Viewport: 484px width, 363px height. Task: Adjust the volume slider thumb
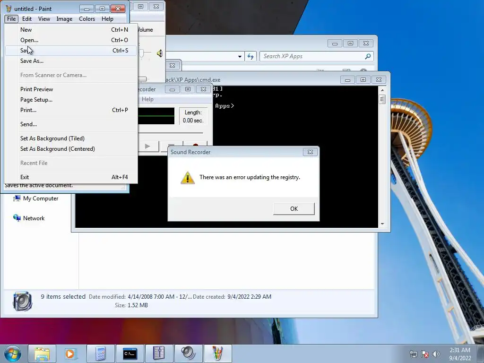pyautogui.click(x=141, y=53)
